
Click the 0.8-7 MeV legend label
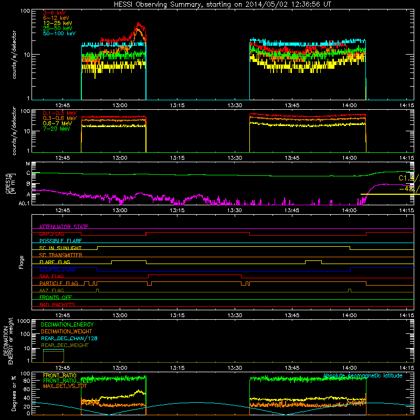click(x=57, y=123)
